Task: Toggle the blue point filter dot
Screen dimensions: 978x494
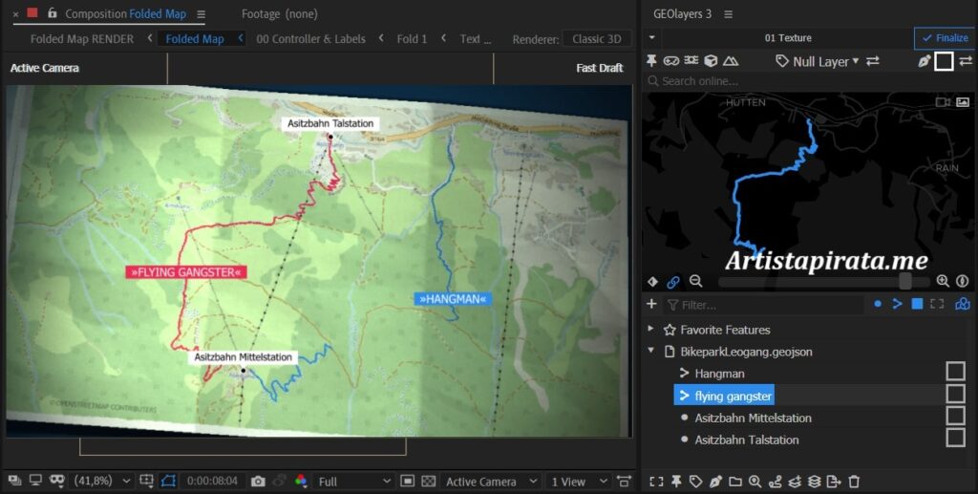Action: point(878,305)
